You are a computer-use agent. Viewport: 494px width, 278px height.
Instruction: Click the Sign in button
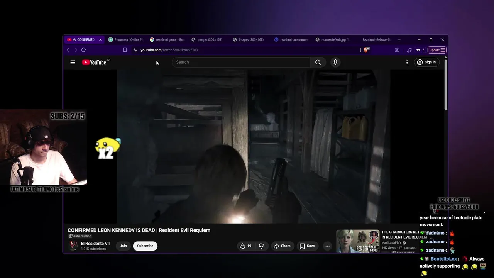[x=426, y=62]
